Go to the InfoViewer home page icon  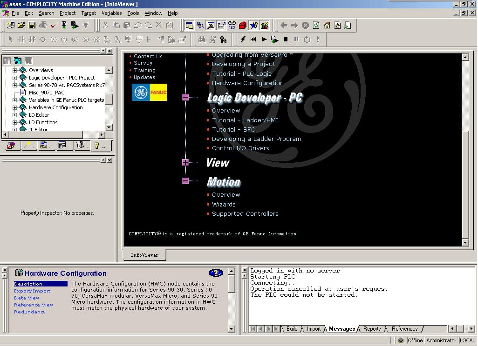coord(327,25)
